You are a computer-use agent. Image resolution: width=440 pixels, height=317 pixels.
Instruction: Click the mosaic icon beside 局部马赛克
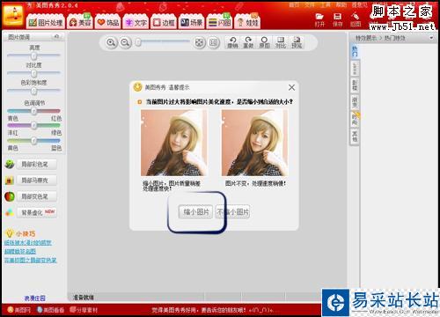click(10, 181)
